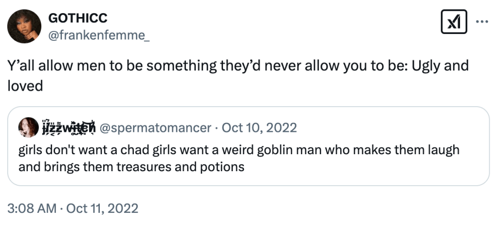
Task: Open the @spermatomancer handle in quoted tweet
Action: tap(155, 128)
